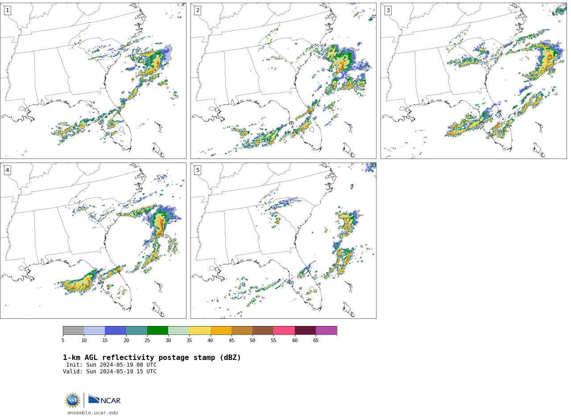This screenshot has width=571, height=418.
Task: Click the yellow 35-40 dBZ swatch
Action: (x=200, y=330)
